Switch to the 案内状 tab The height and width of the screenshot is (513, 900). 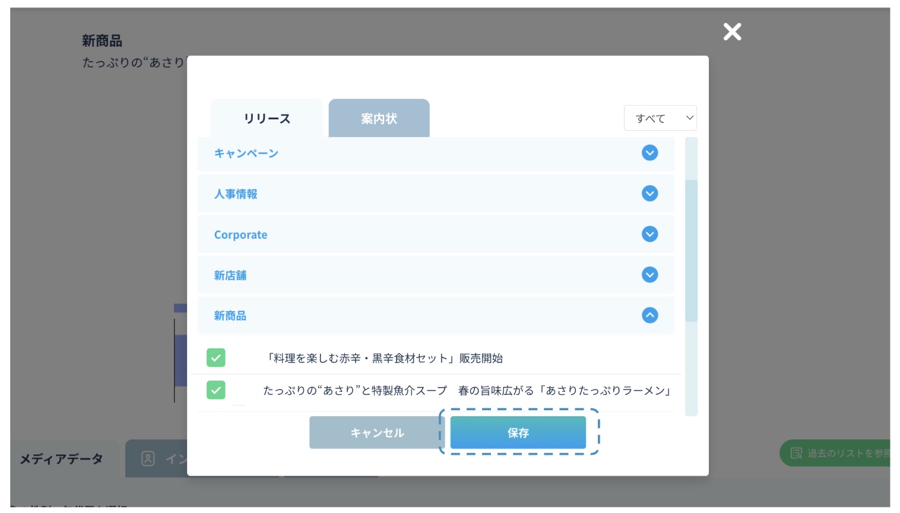click(x=379, y=119)
